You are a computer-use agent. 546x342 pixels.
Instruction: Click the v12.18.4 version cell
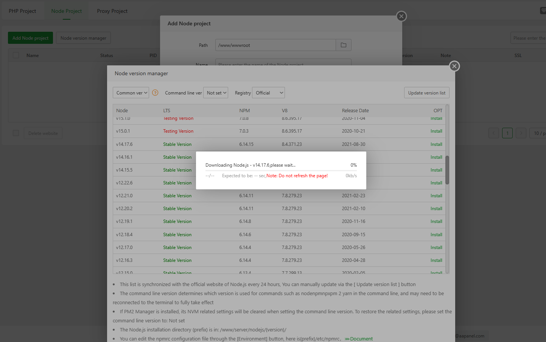(x=124, y=235)
